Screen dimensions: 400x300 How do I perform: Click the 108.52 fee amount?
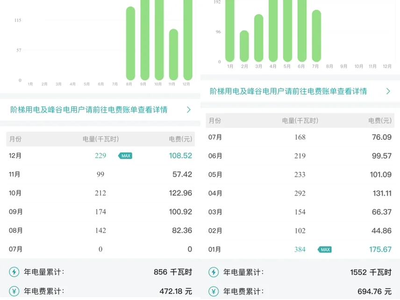[x=180, y=156]
